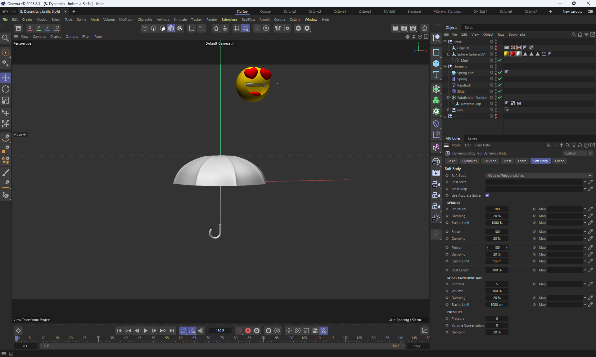The width and height of the screenshot is (596, 357).
Task: Switch to the Collision tab
Action: [x=490, y=161]
